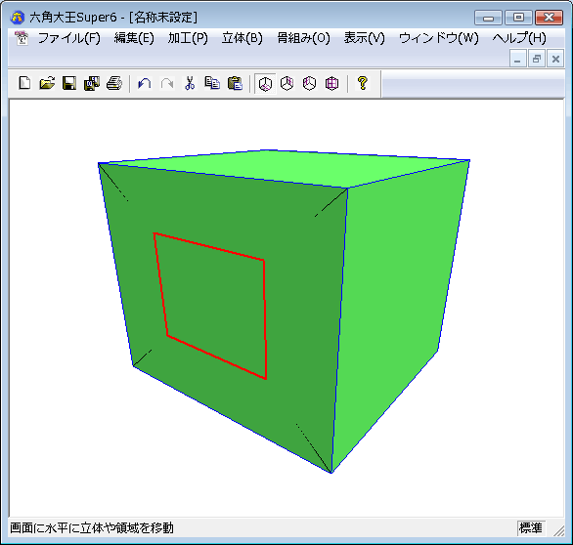Expand the 表示(V) menu

[x=365, y=38]
